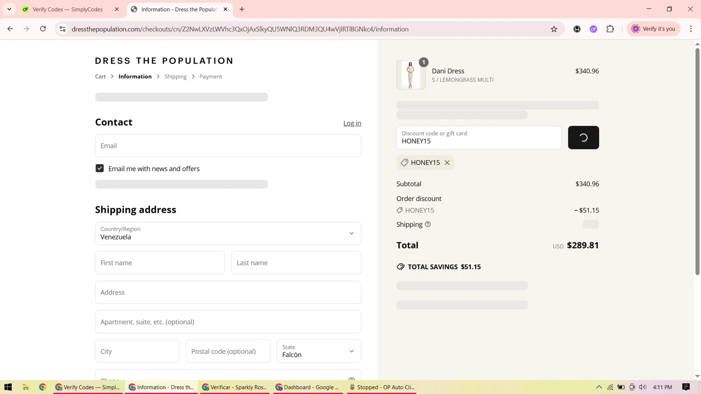The image size is (701, 394).
Task: Click the Discount code or gift card field
Action: pos(479,138)
